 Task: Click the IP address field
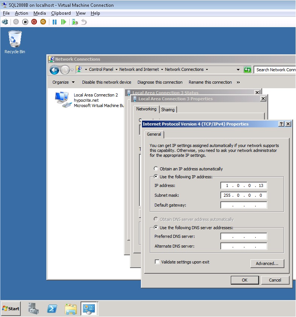click(244, 185)
